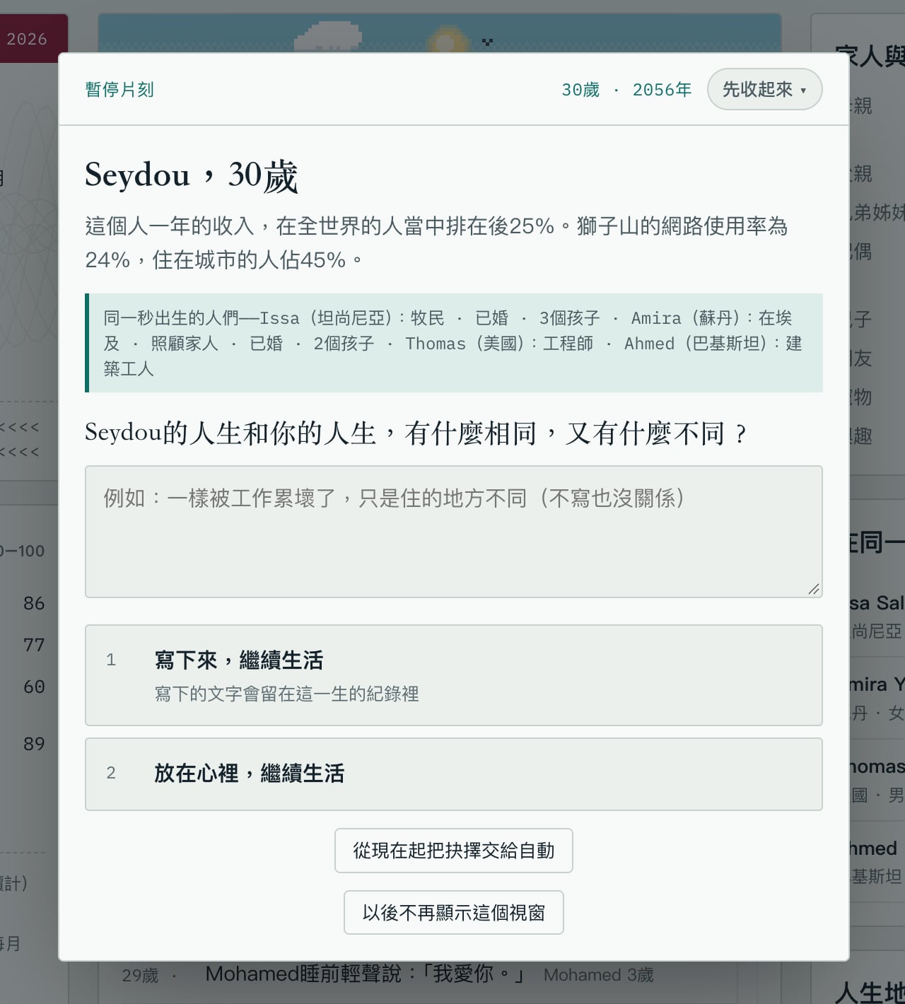This screenshot has height=1004, width=905.
Task: Click the 暫停片刻 header label
Action: 119,90
